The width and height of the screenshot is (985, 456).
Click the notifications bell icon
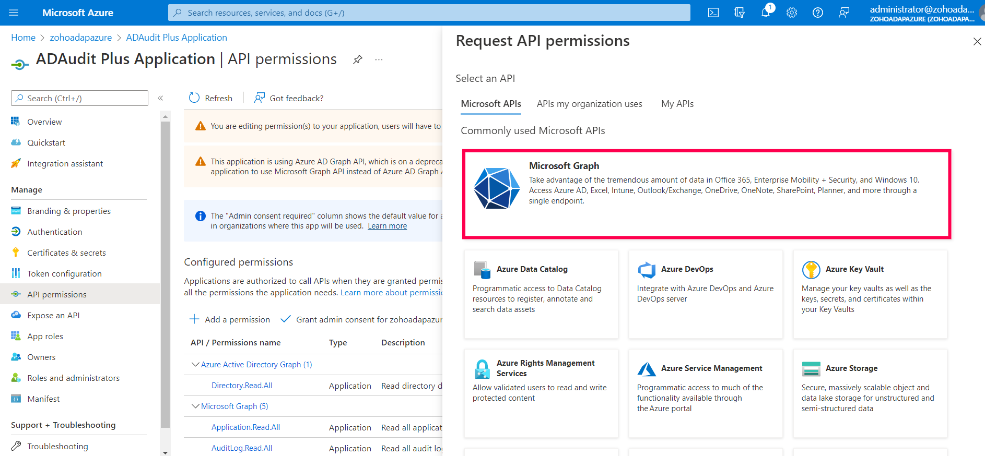tap(766, 13)
